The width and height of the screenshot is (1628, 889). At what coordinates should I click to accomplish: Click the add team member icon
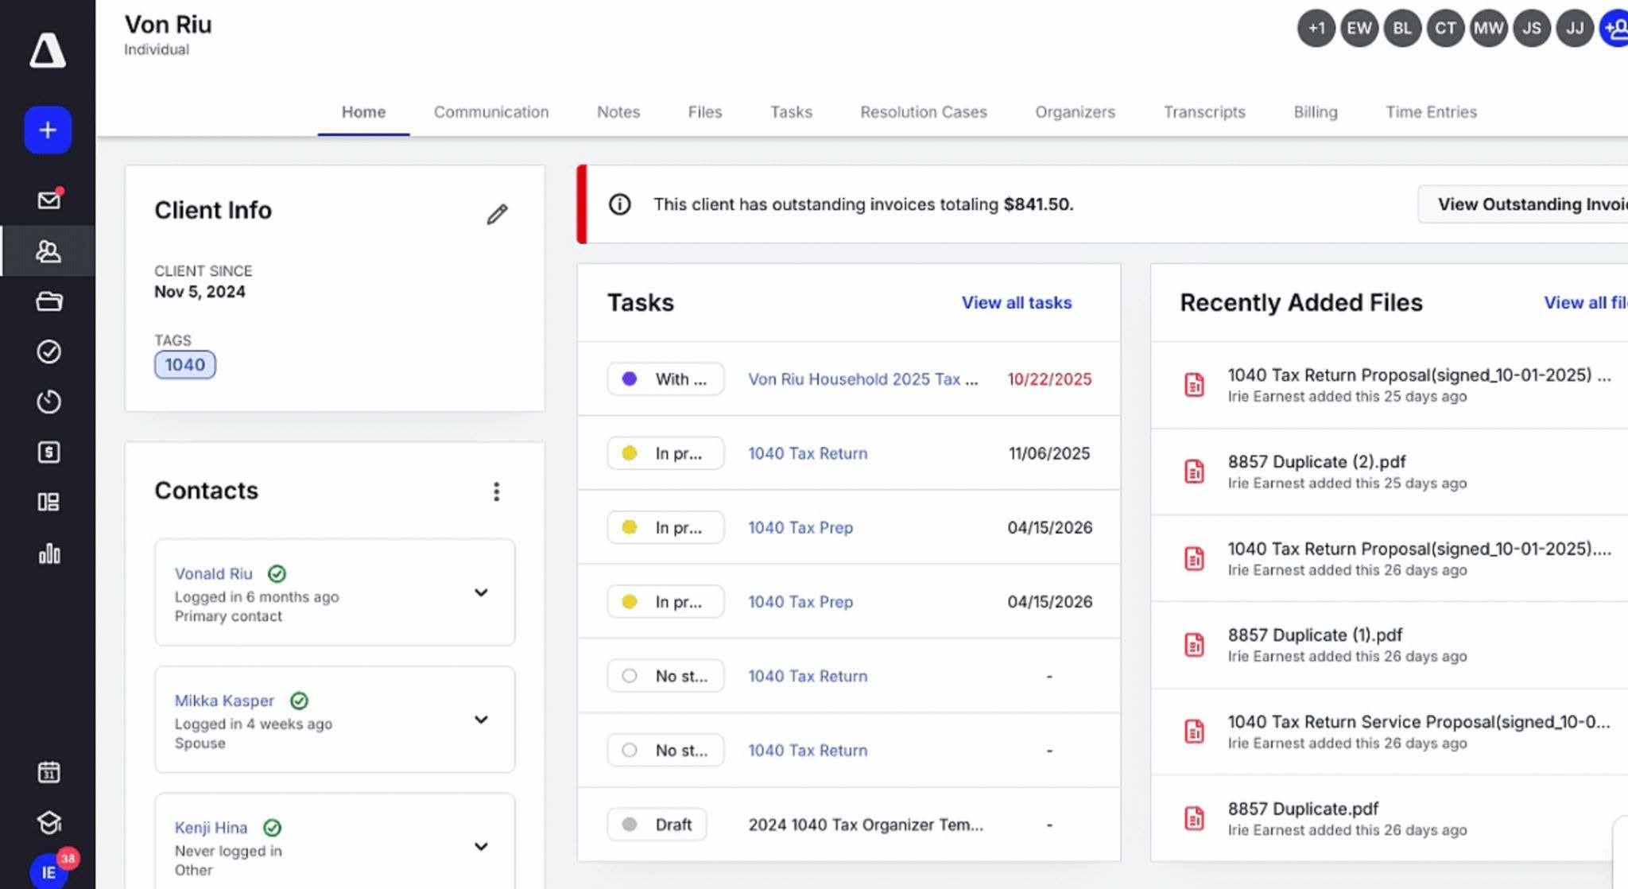pos(1614,29)
